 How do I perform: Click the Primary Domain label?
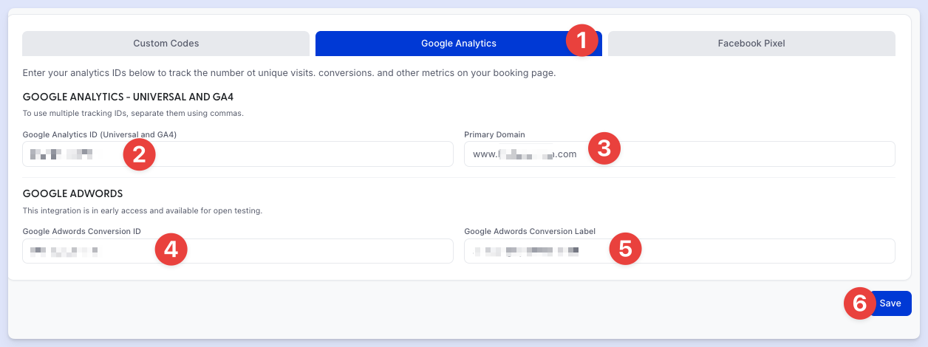coord(494,134)
